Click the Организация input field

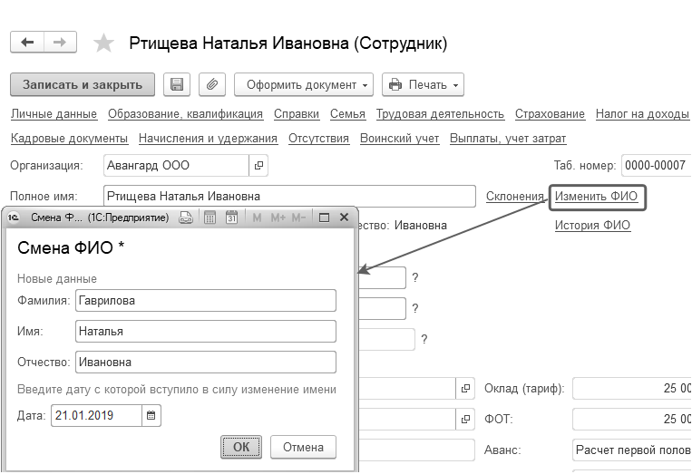(x=177, y=165)
